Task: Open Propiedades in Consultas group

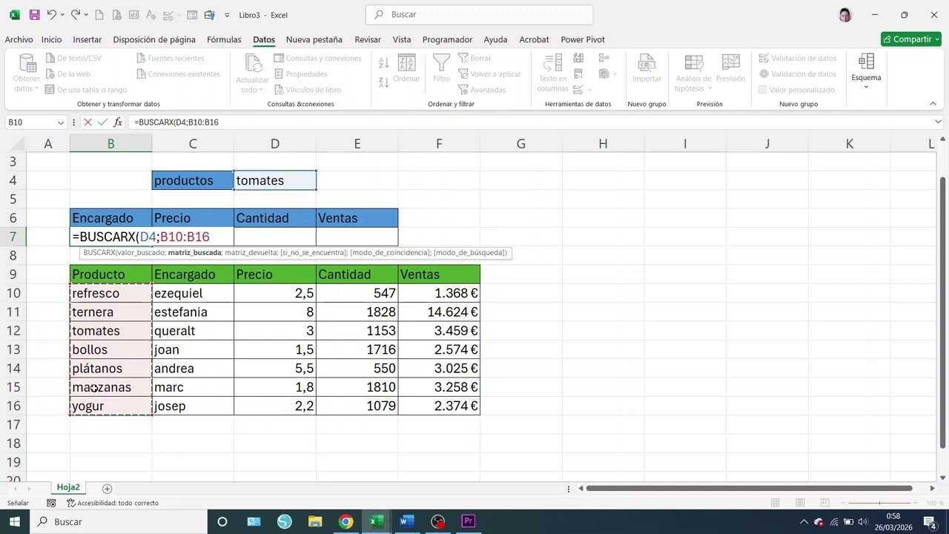Action: coord(300,74)
